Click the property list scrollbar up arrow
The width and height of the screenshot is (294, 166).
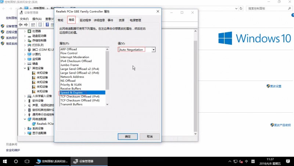click(x=107, y=49)
